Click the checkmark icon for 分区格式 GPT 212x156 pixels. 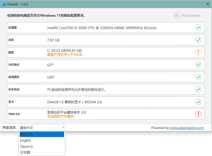[198, 65]
